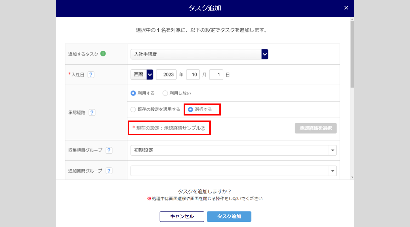The width and height of the screenshot is (410, 227).
Task: Click the month field showing 10
Action: coord(193,74)
